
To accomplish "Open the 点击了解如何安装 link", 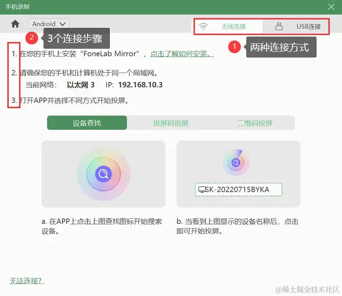I will click(x=182, y=54).
